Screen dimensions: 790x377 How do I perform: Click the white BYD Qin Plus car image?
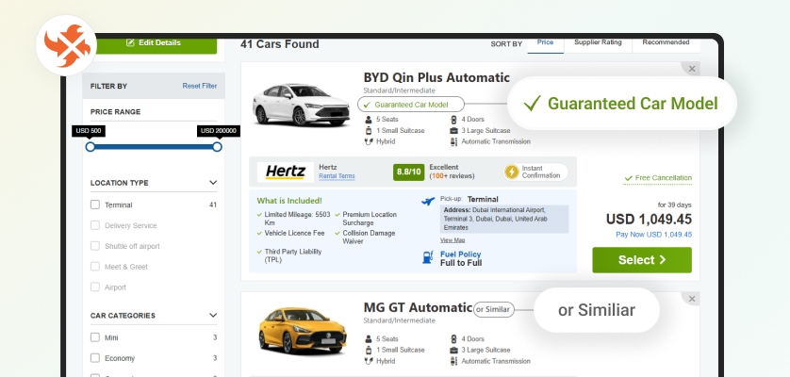301,105
